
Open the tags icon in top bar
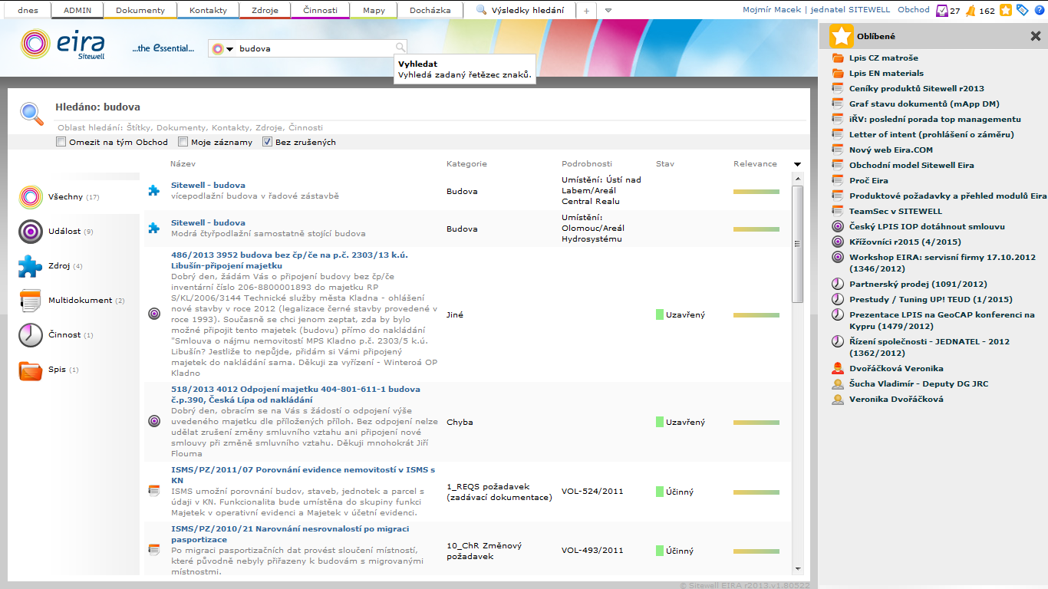(1022, 10)
